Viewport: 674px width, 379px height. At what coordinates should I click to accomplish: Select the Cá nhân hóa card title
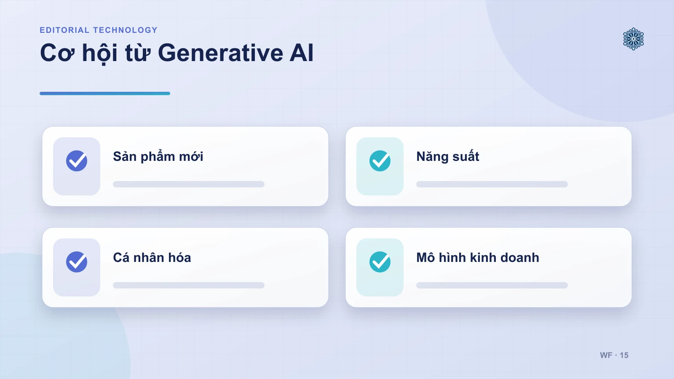tap(152, 257)
